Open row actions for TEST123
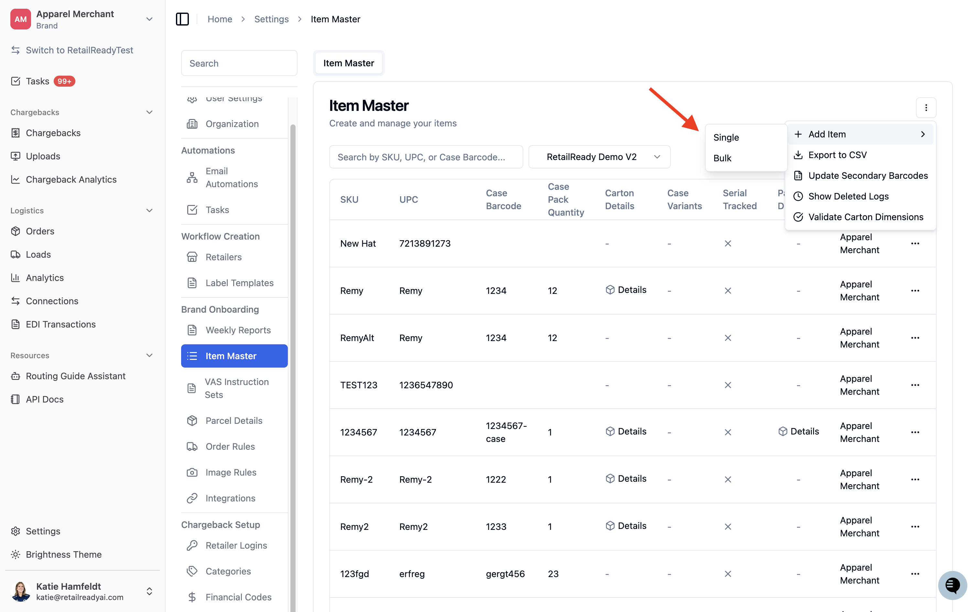The width and height of the screenshot is (978, 612). click(x=915, y=385)
